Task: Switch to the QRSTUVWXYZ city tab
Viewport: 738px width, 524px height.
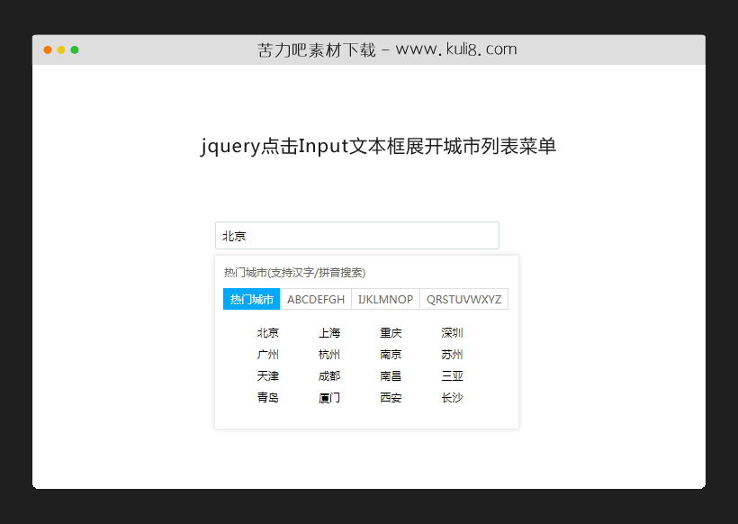Action: point(464,298)
